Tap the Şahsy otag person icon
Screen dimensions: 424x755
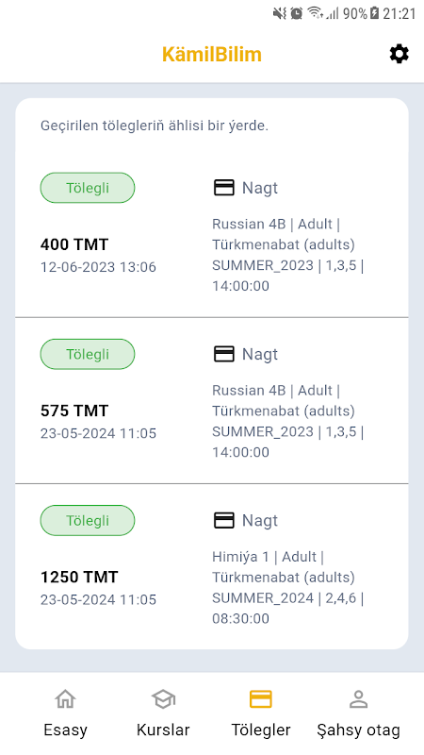click(358, 698)
